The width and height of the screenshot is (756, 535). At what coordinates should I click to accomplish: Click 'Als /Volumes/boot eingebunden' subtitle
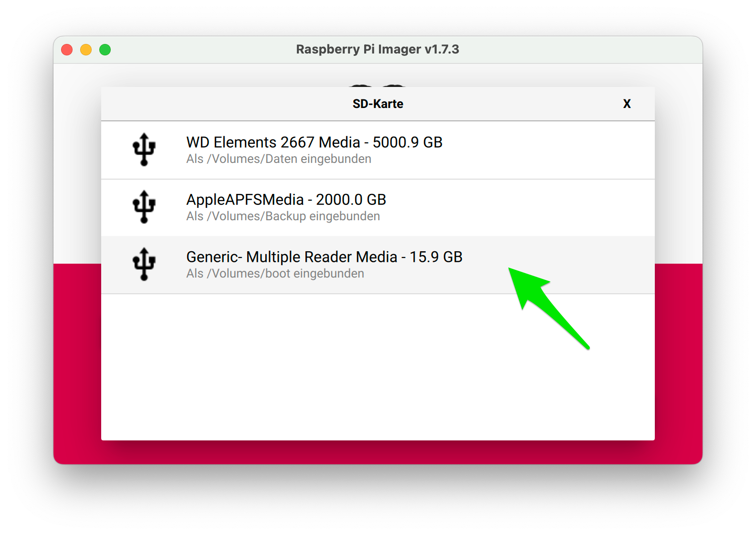coord(275,274)
